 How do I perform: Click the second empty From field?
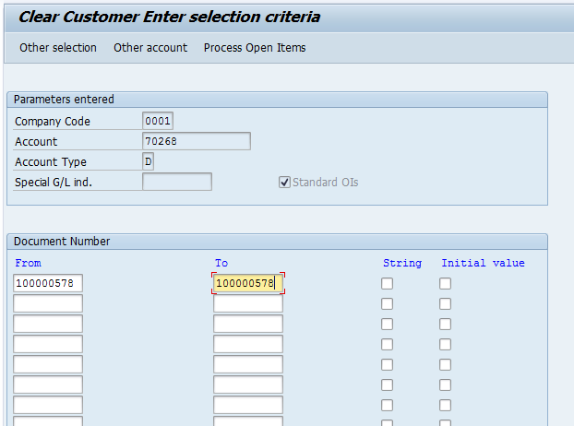click(x=48, y=303)
